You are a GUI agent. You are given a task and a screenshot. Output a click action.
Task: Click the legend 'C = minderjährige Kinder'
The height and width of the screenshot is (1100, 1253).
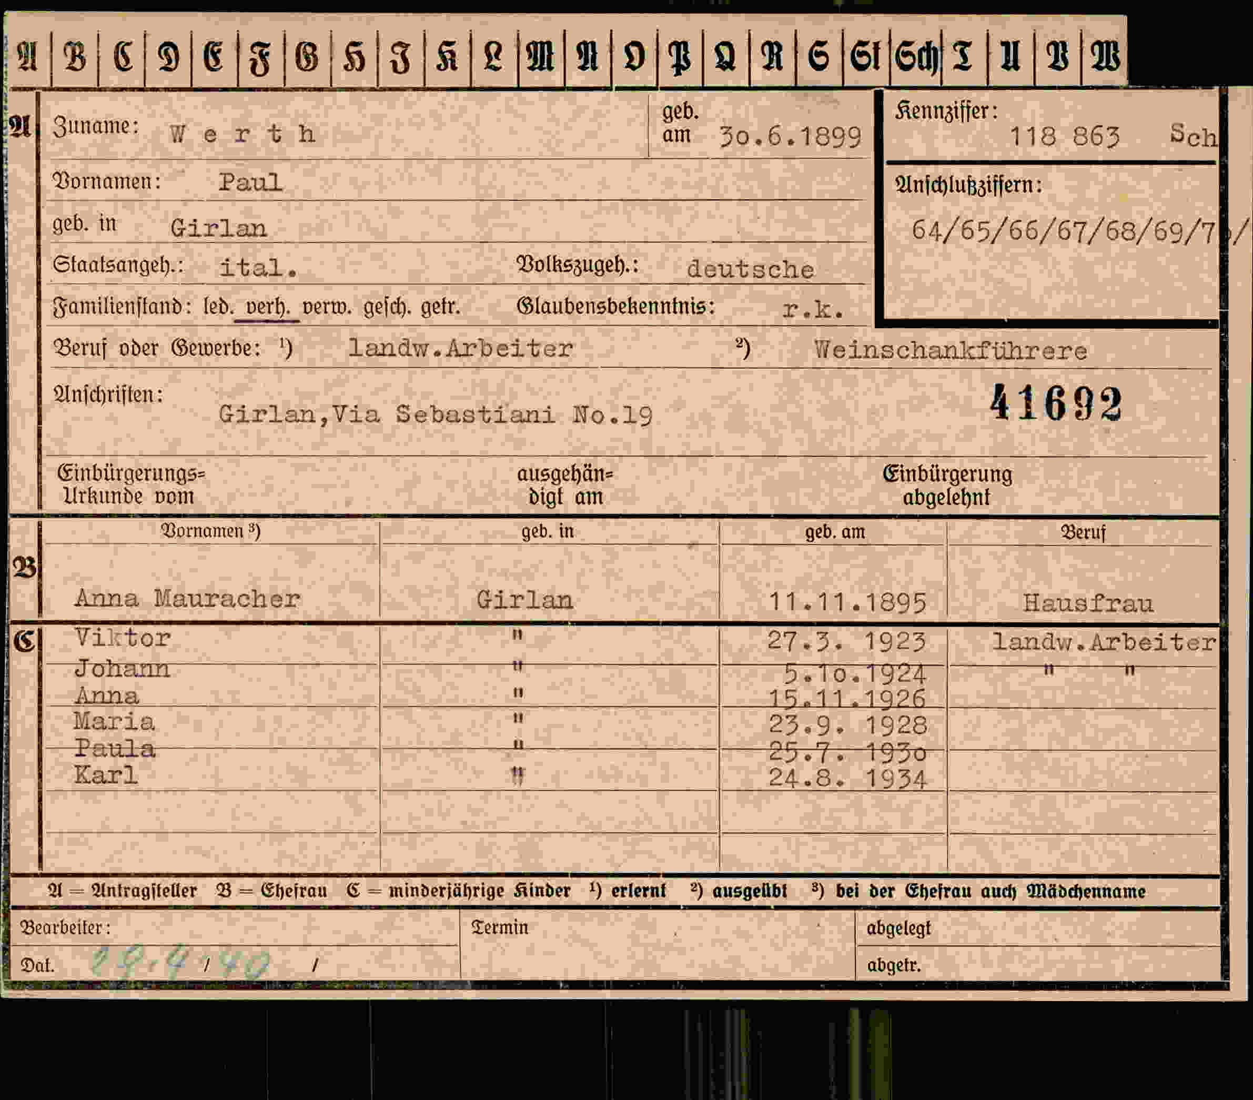(x=458, y=891)
